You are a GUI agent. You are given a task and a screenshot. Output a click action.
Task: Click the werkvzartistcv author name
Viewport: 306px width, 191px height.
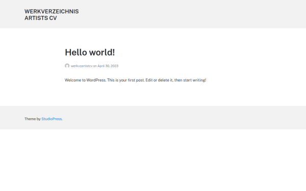[x=82, y=66]
